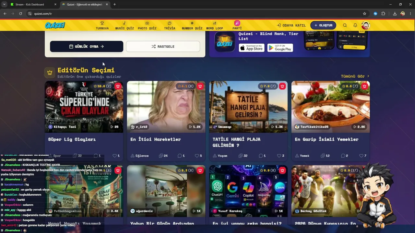This screenshot has height=233, width=415.
Task: Click the Yemek category tag
Action: tap(302, 156)
